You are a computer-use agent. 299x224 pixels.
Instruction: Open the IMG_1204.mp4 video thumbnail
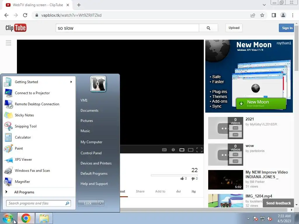point(226,201)
